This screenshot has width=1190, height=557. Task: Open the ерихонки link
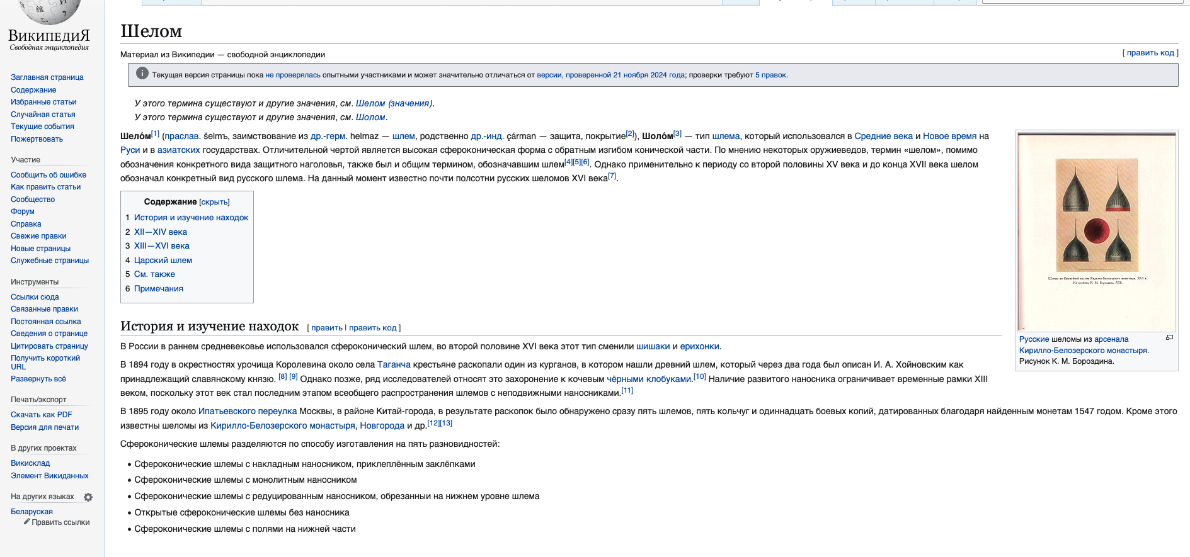699,346
